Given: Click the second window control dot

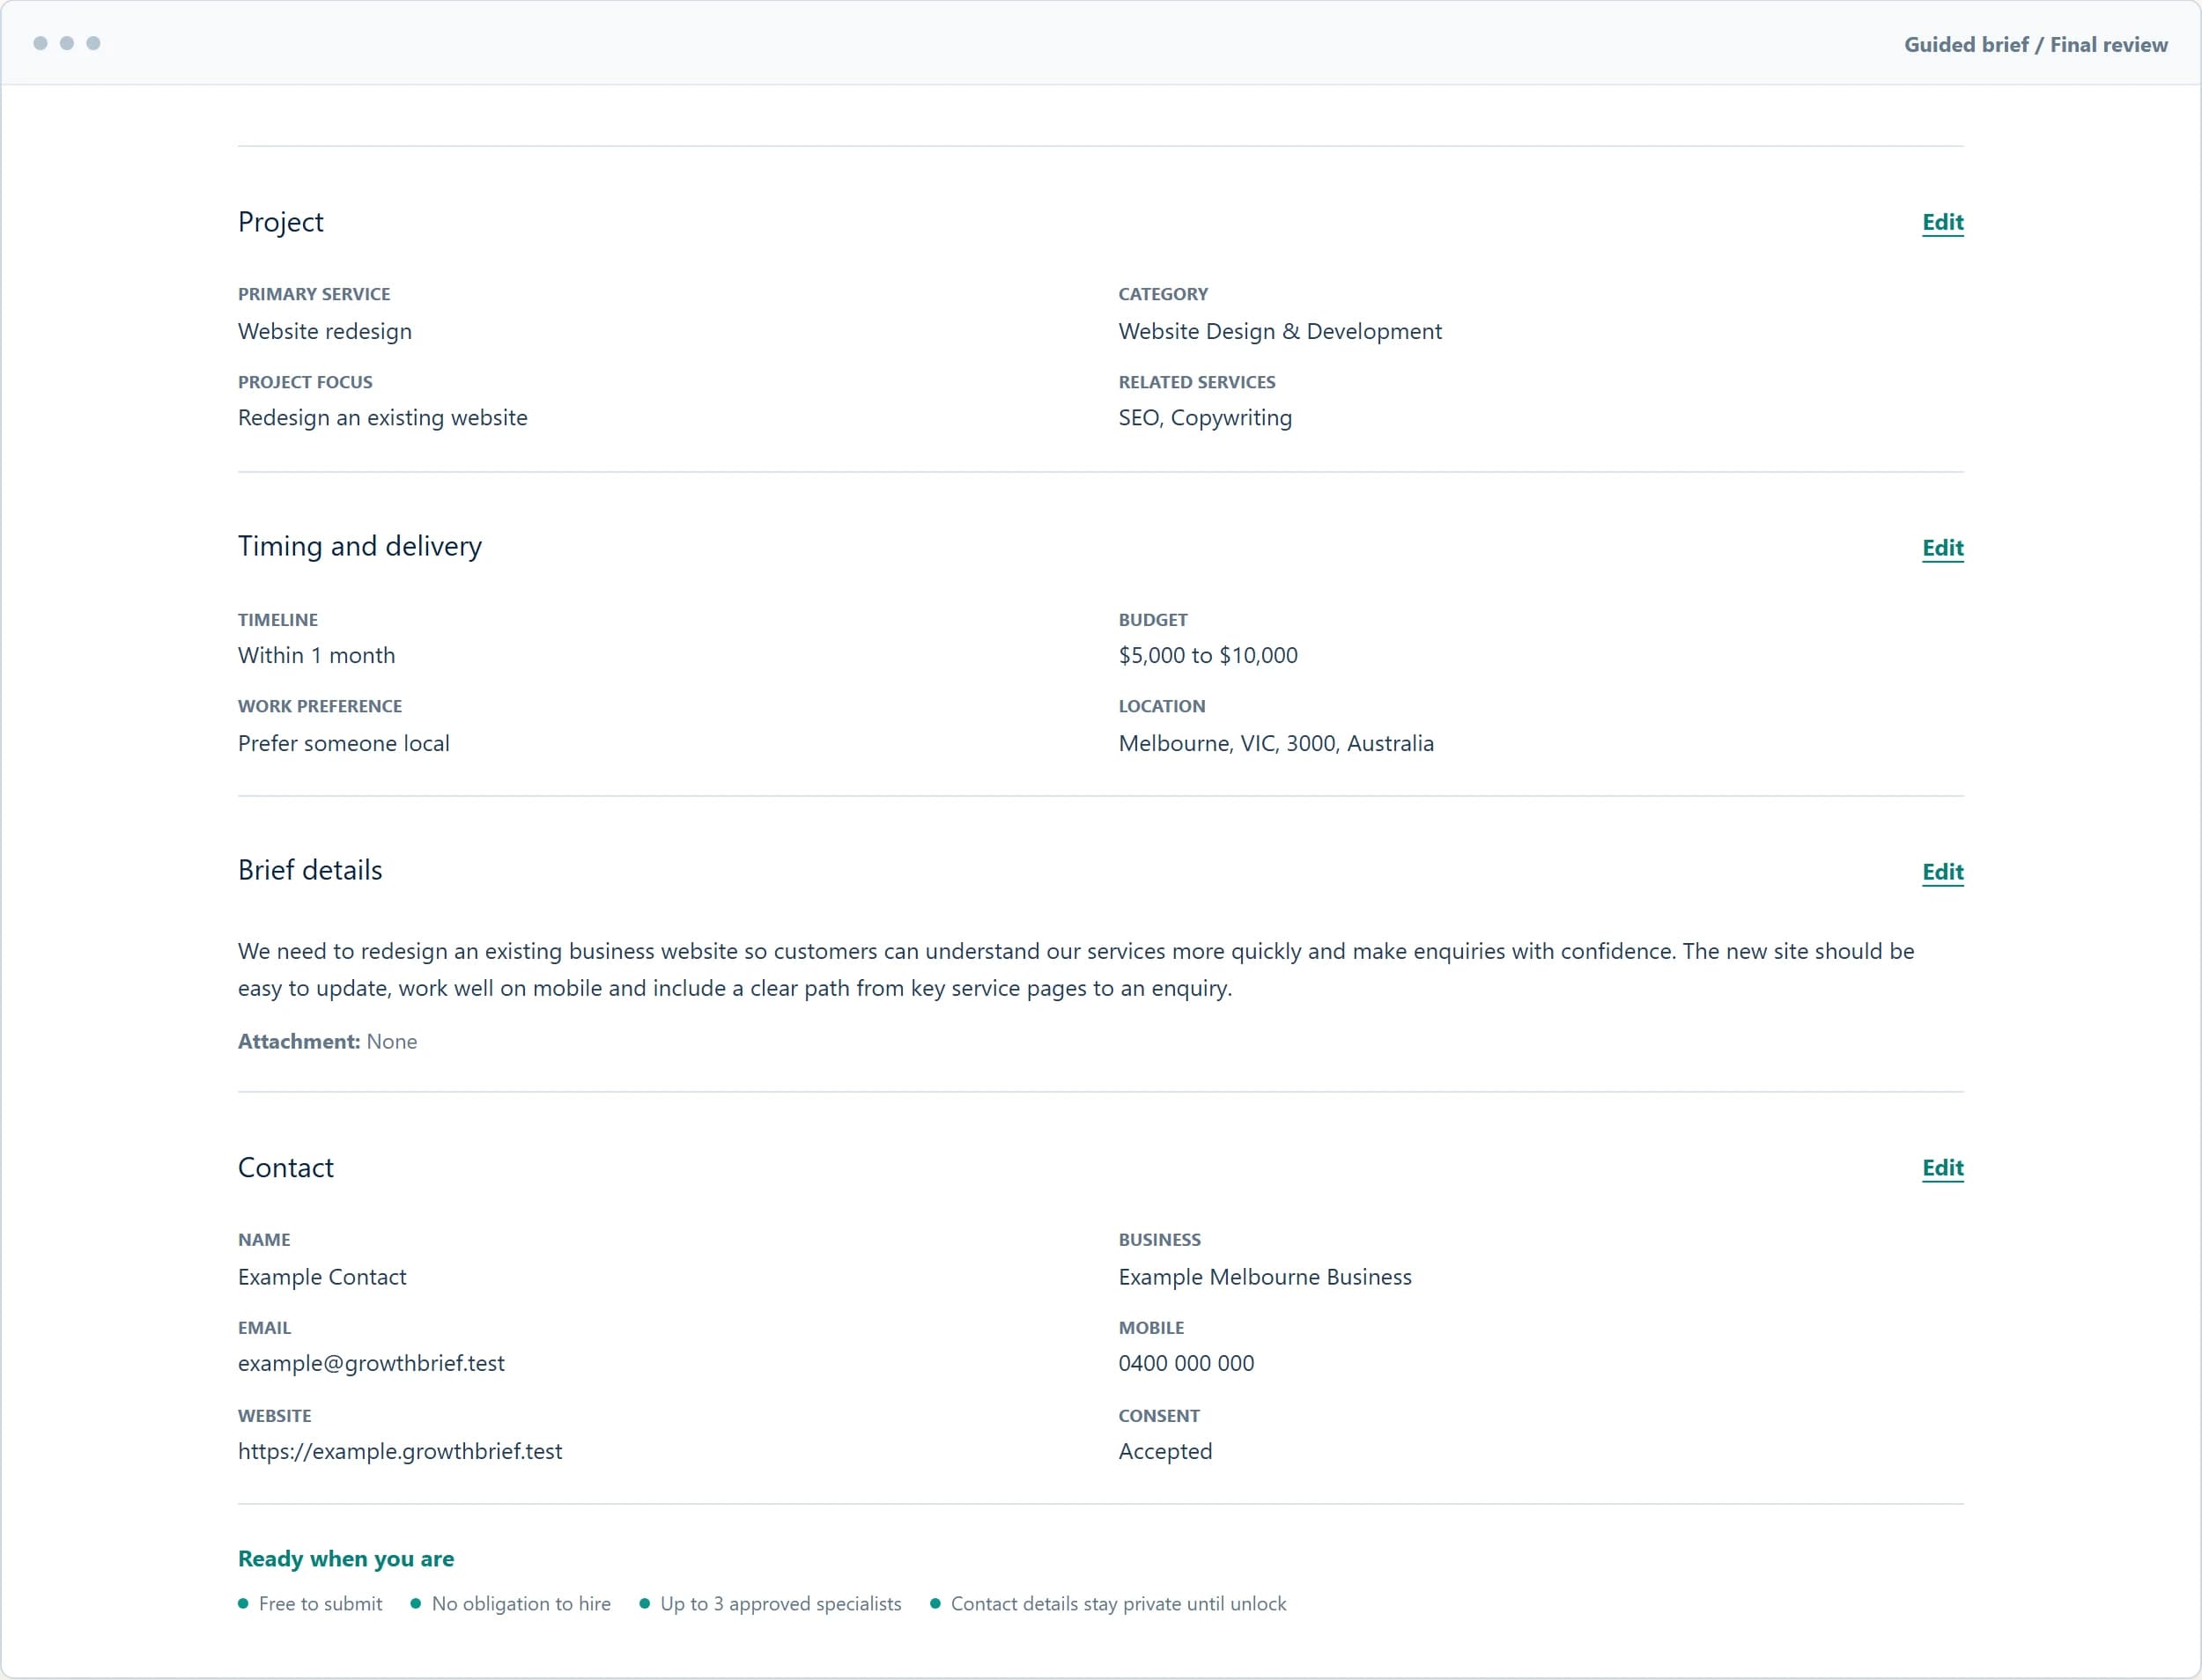Looking at the screenshot, I should (x=67, y=43).
